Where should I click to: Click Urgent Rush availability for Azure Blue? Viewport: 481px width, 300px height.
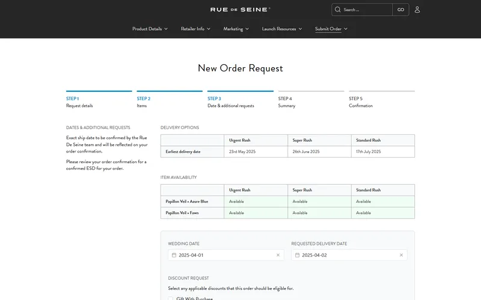click(256, 202)
